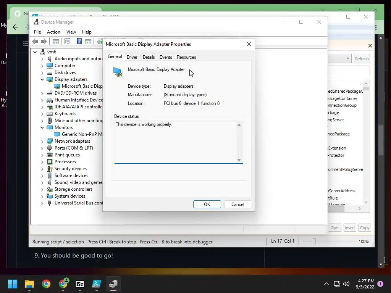Click the Network adapters icon
The width and height of the screenshot is (391, 293).
(x=50, y=141)
